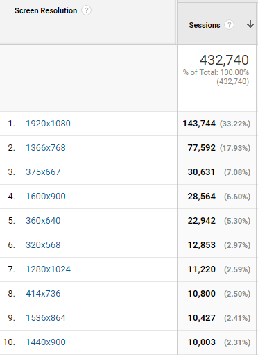Image resolution: width=258 pixels, height=357 pixels.
Task: Open the 320x568 resolution link
Action: tap(43, 245)
